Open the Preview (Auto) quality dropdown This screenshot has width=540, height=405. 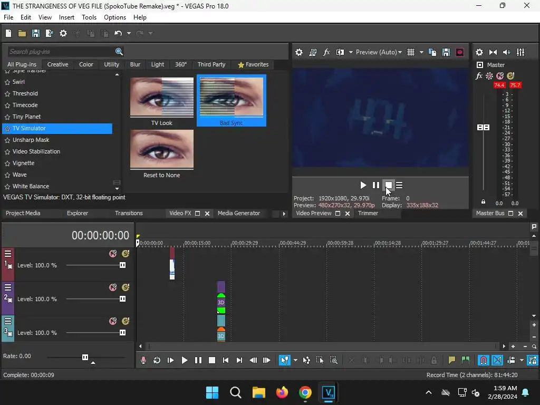[x=379, y=52]
